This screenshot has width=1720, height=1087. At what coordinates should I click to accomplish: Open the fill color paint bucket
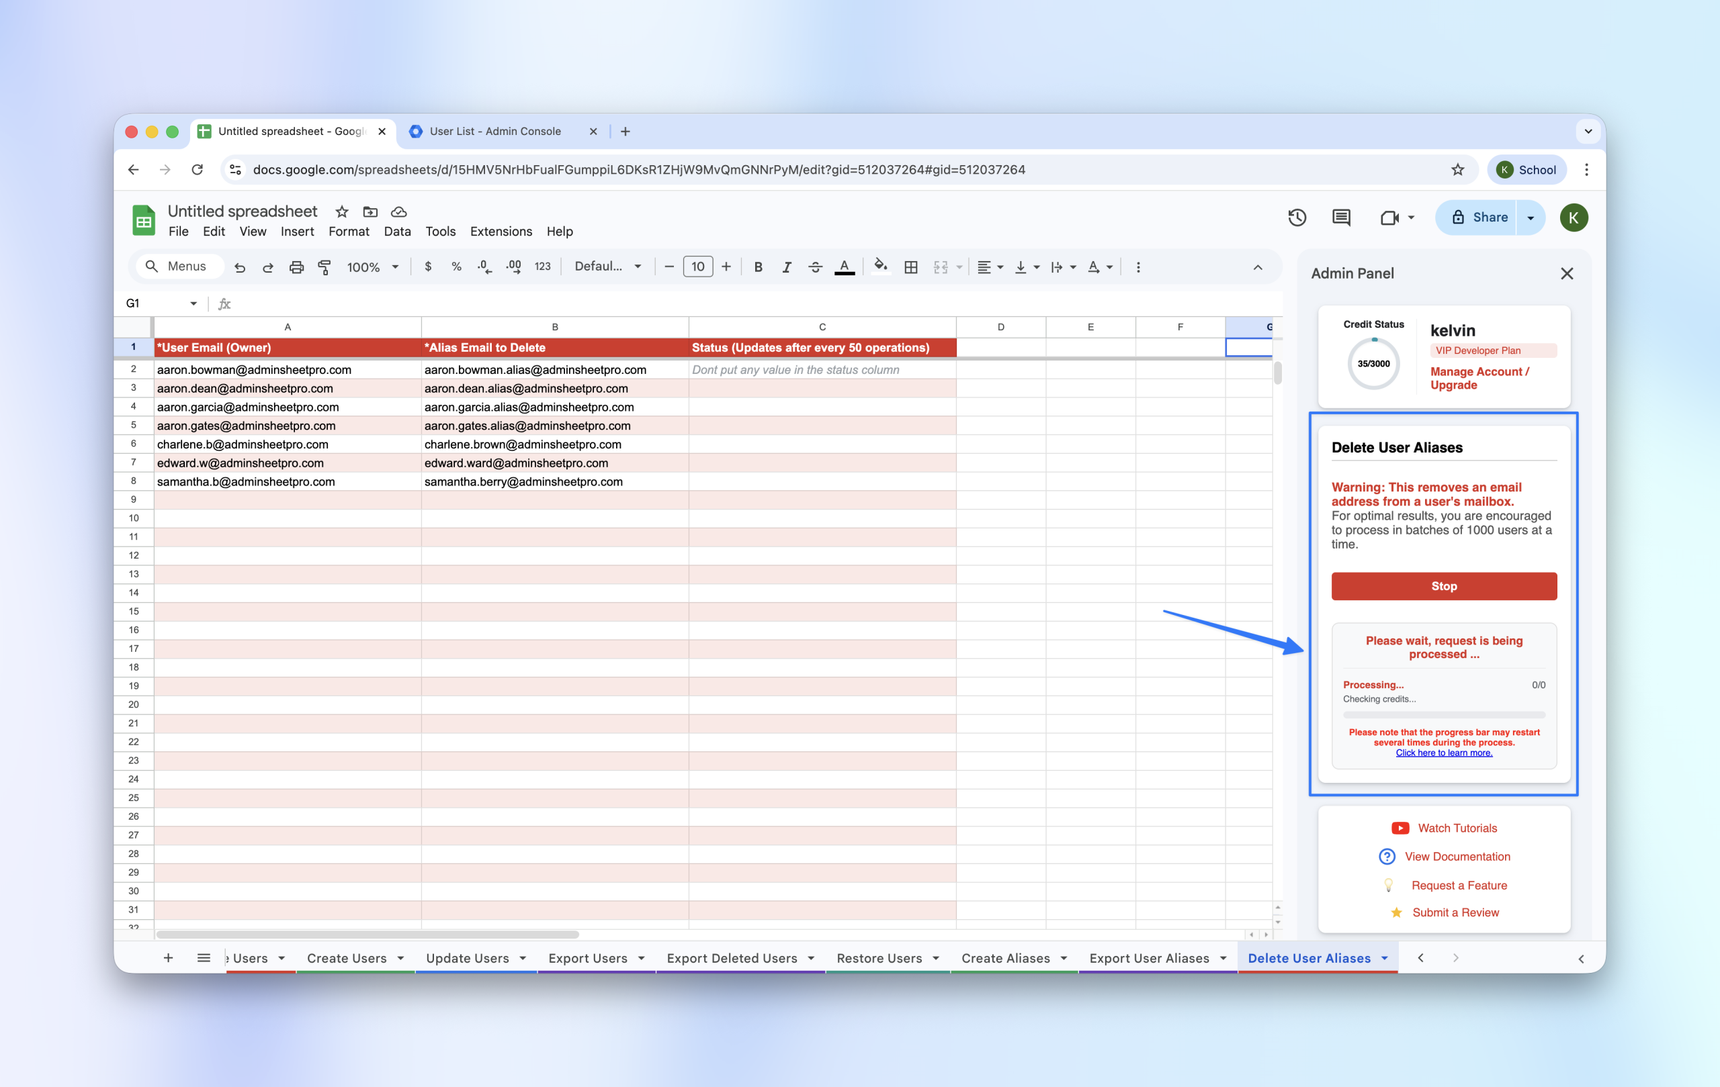[881, 267]
